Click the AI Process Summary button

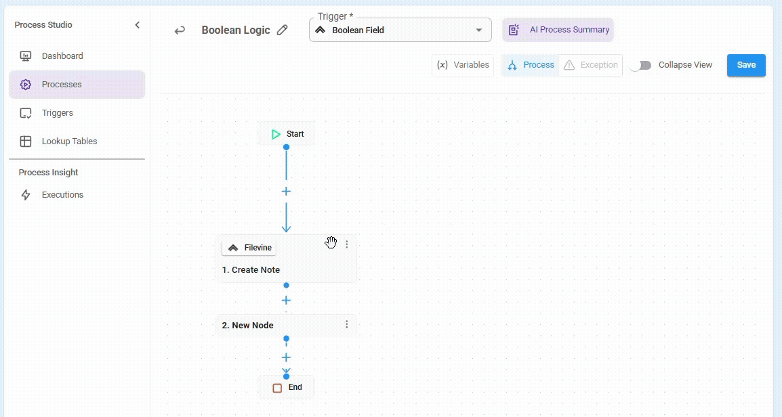pos(558,30)
